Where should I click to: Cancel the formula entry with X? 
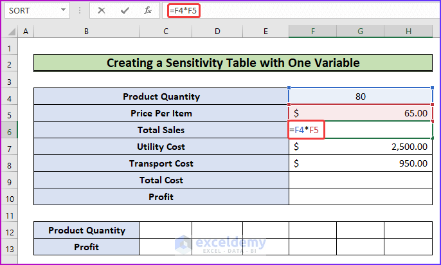coord(102,11)
